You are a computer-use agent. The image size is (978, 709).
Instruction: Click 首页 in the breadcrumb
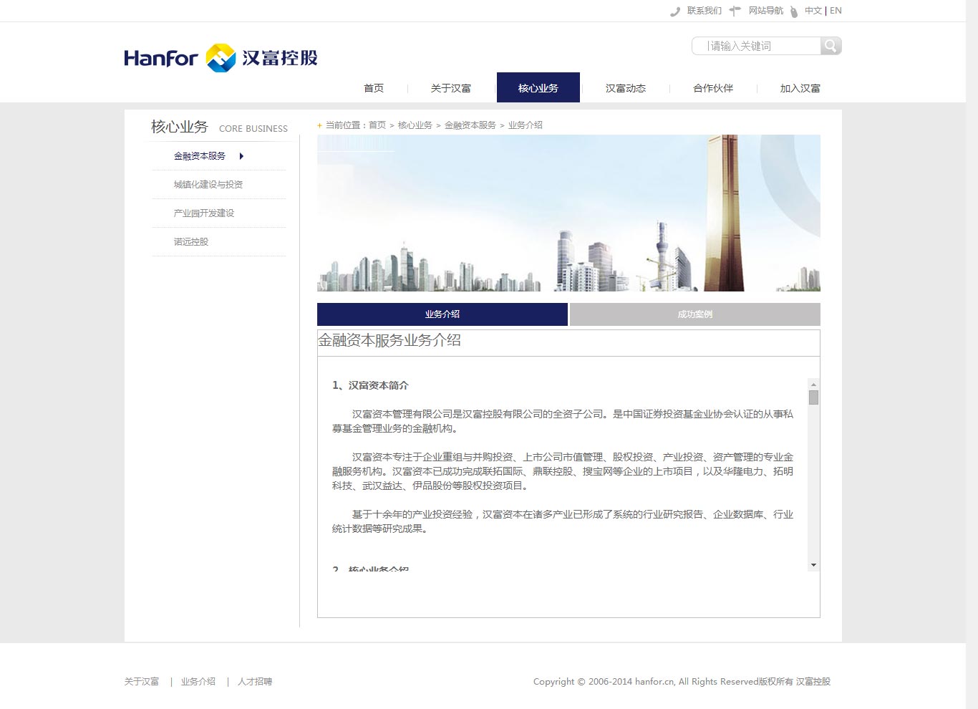[x=377, y=125]
